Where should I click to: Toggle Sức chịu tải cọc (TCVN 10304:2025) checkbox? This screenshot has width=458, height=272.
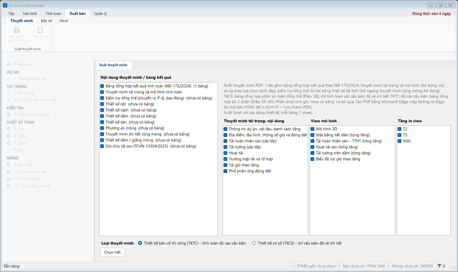tap(102, 146)
